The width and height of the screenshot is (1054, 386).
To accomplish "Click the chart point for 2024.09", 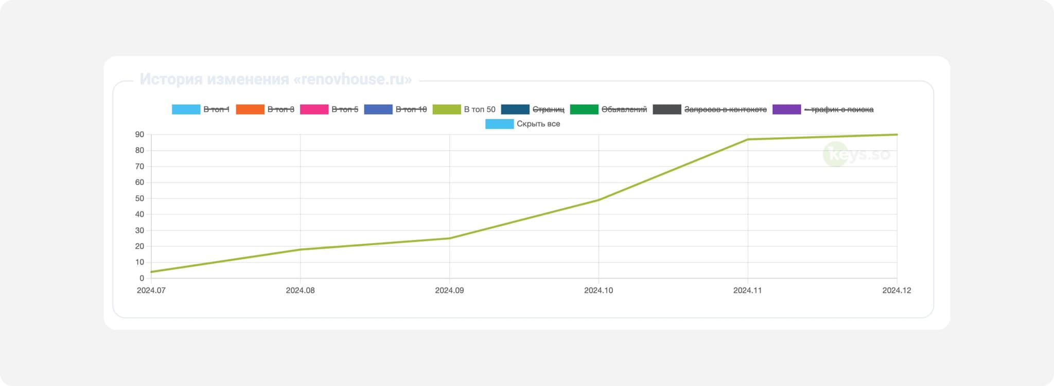I will pyautogui.click(x=450, y=238).
